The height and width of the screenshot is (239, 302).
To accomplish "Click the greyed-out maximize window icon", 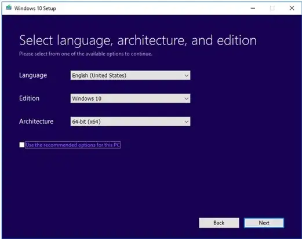I will coord(272,8).
